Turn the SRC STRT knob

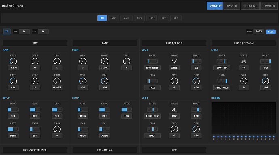[35, 61]
